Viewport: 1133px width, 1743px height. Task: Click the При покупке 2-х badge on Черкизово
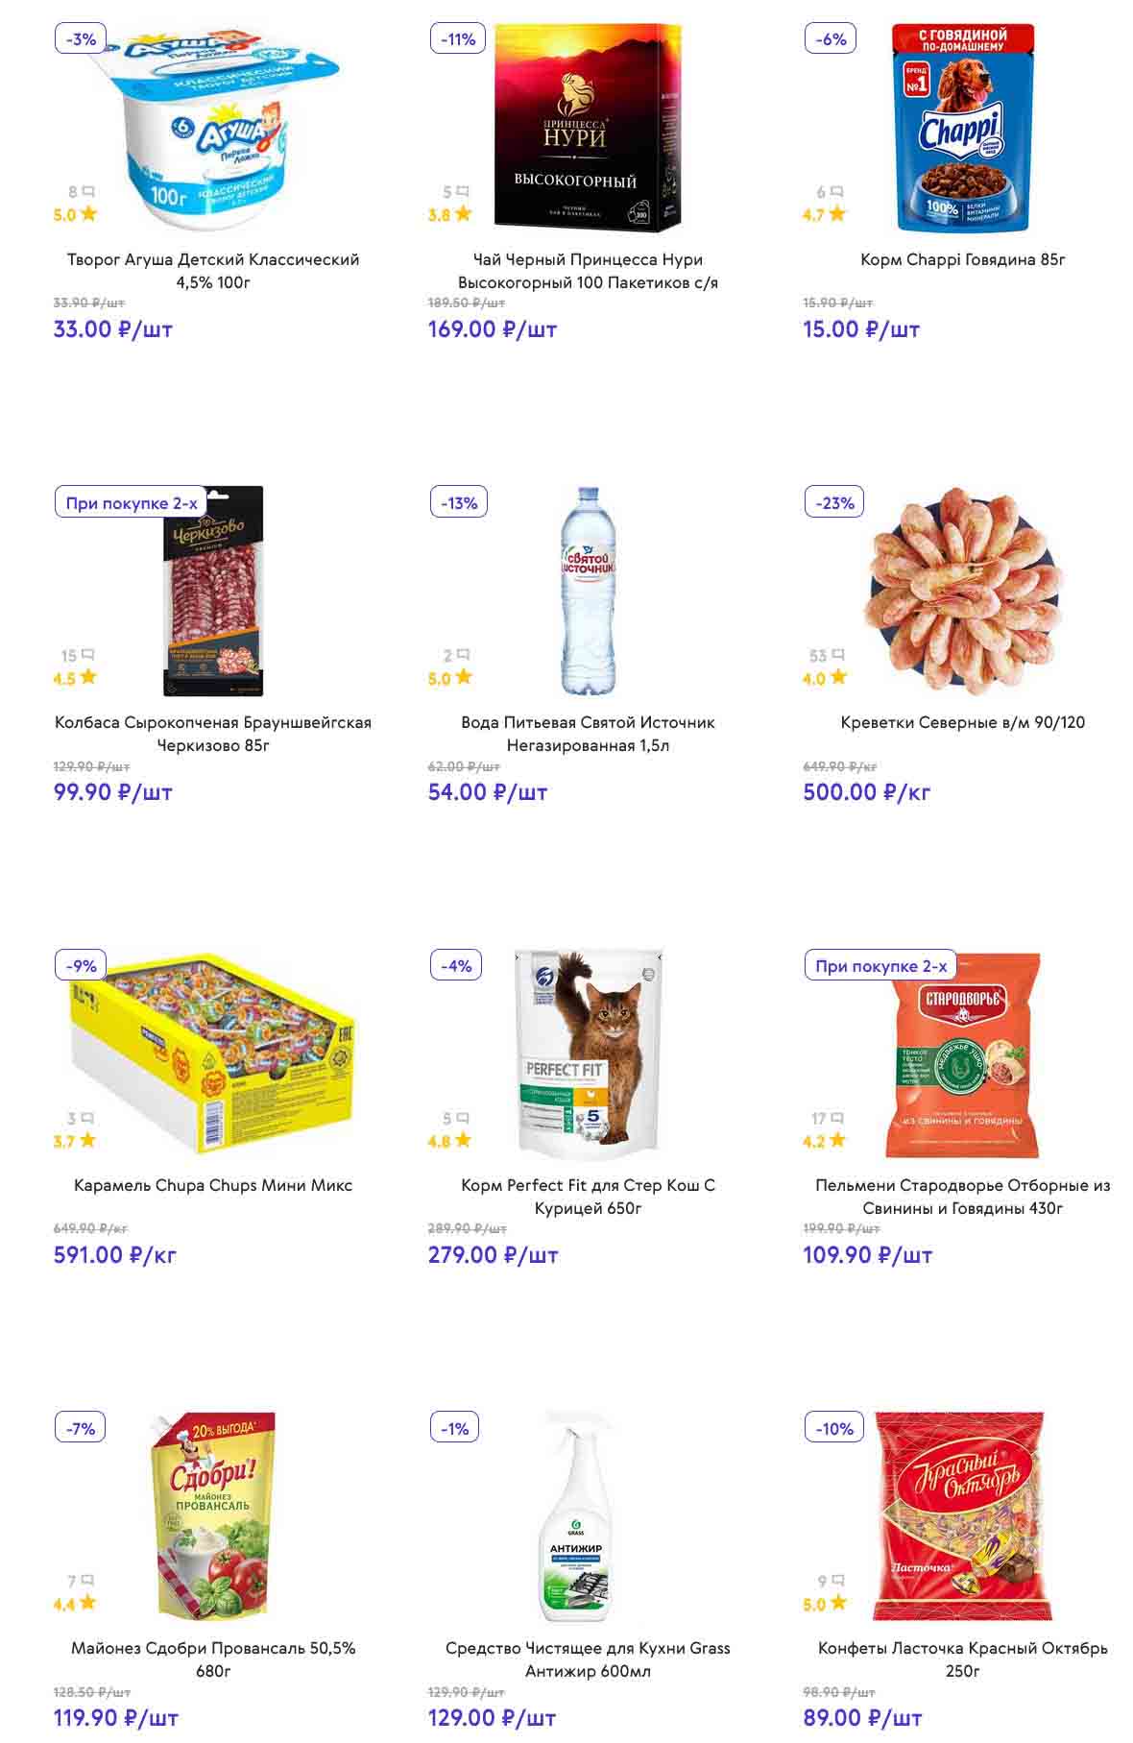pos(132,503)
